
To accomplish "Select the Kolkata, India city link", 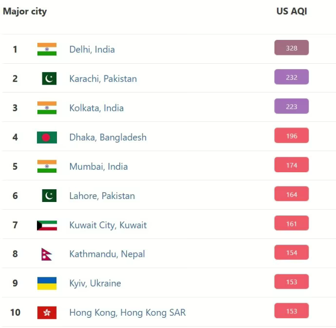I will 96,108.
